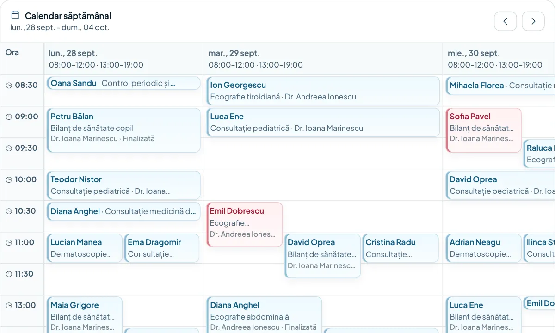Click the clock icon beside 13:00
The height and width of the screenshot is (333, 555).
[9, 305]
